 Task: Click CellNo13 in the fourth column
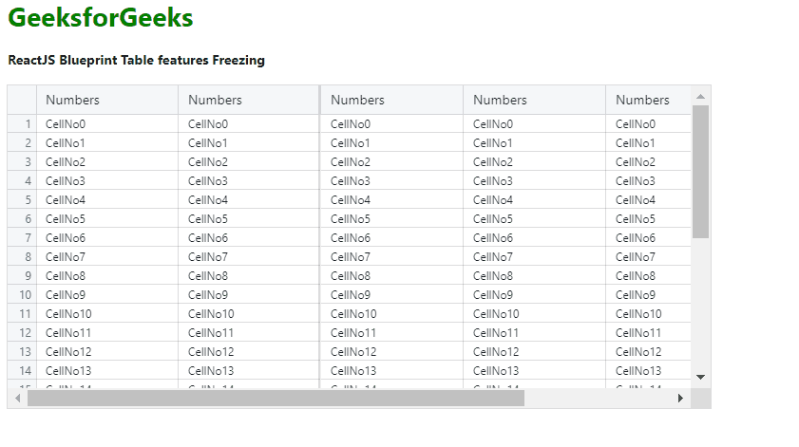click(496, 371)
